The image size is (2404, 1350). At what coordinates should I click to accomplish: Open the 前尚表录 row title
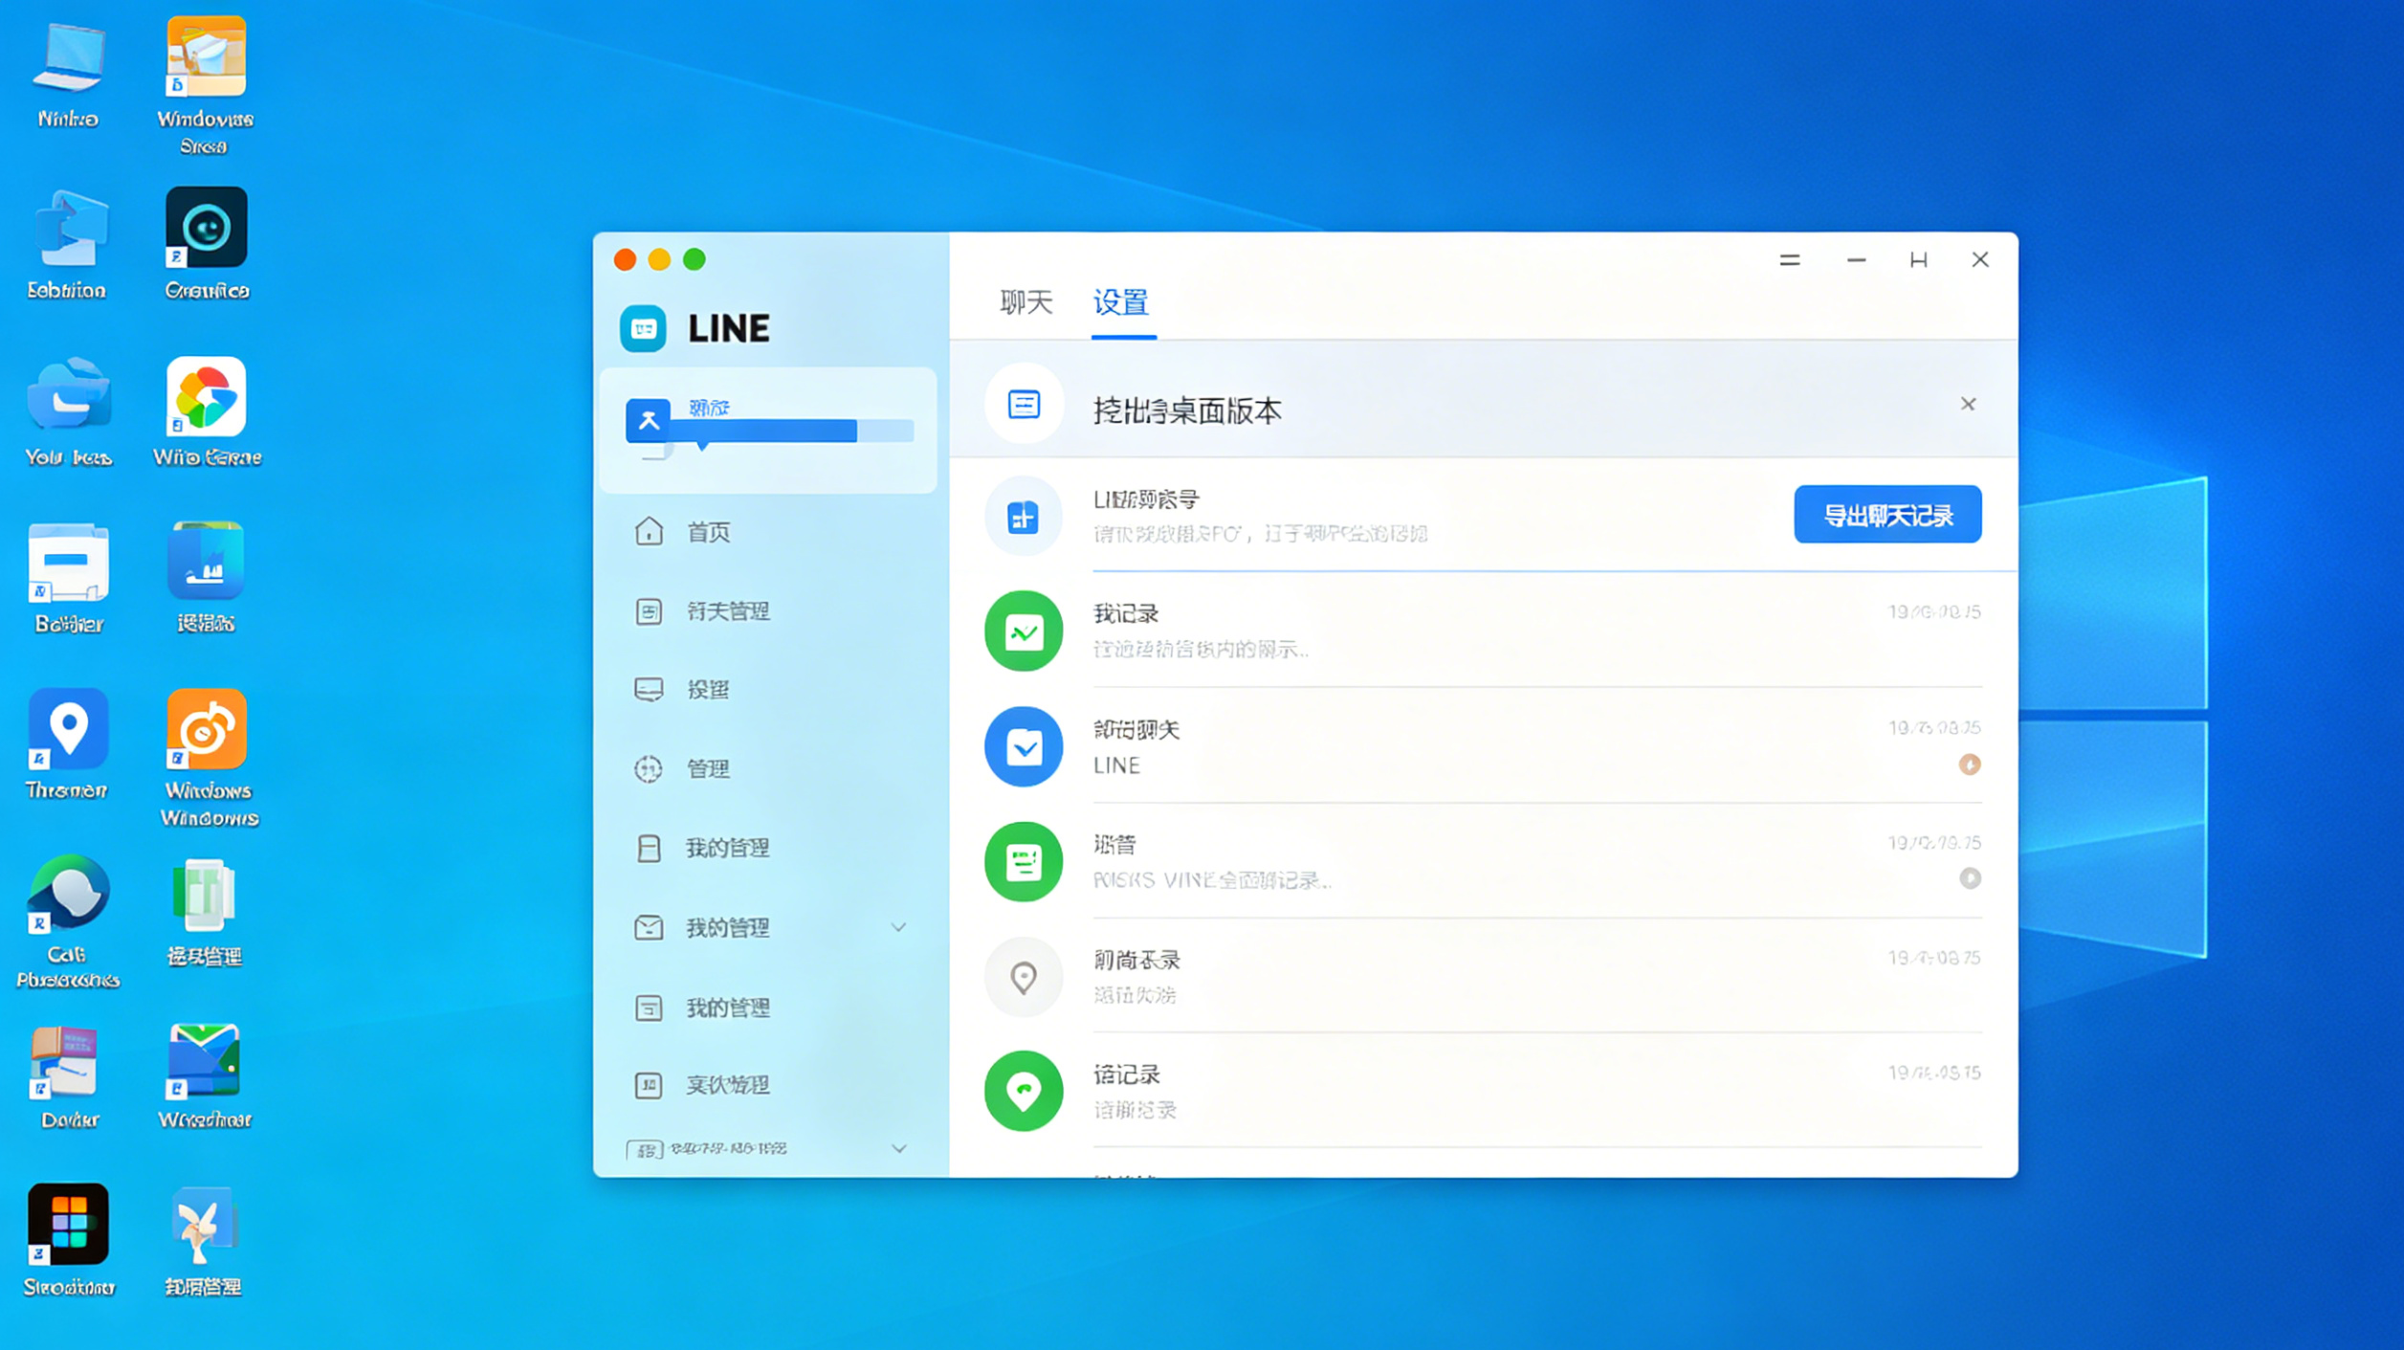coord(1136,960)
